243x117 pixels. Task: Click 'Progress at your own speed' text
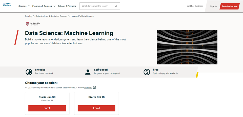pos(107,73)
